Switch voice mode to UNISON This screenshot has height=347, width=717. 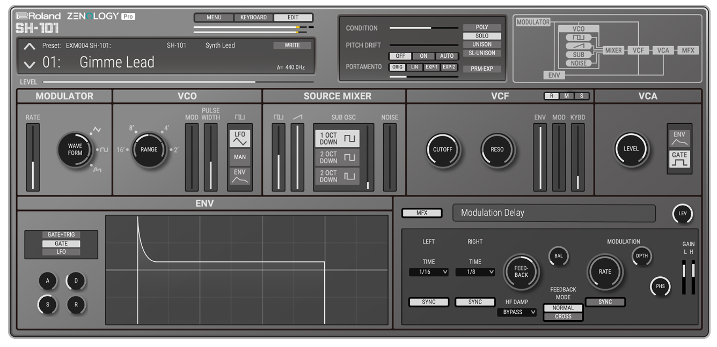[x=482, y=44]
